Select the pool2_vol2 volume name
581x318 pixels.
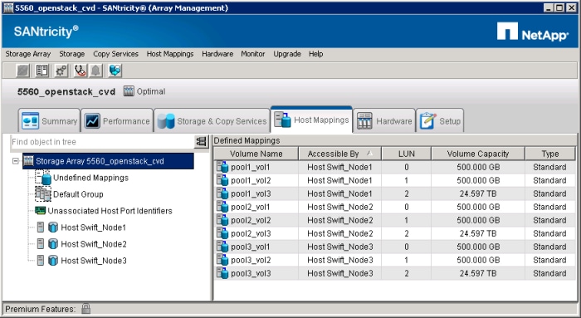pos(251,220)
